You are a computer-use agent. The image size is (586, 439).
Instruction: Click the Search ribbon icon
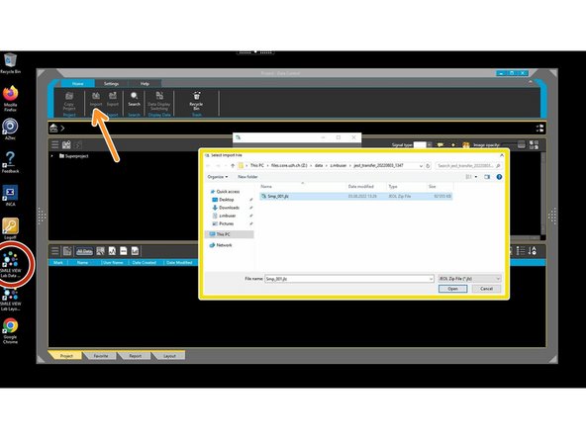tap(134, 99)
